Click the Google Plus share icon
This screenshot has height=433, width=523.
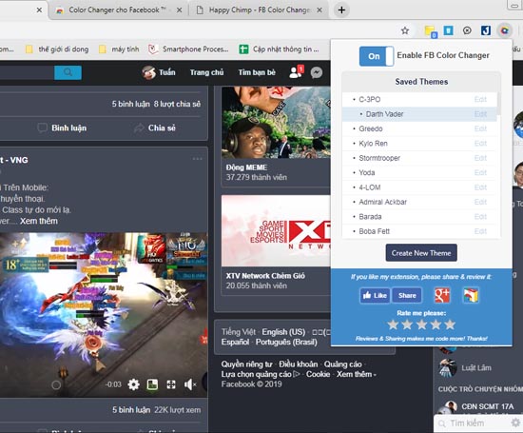[x=442, y=295]
